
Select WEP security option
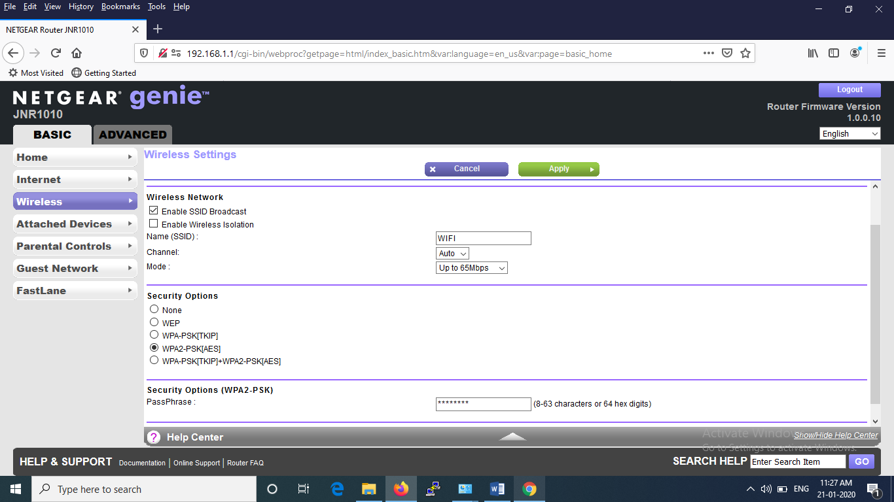click(154, 322)
